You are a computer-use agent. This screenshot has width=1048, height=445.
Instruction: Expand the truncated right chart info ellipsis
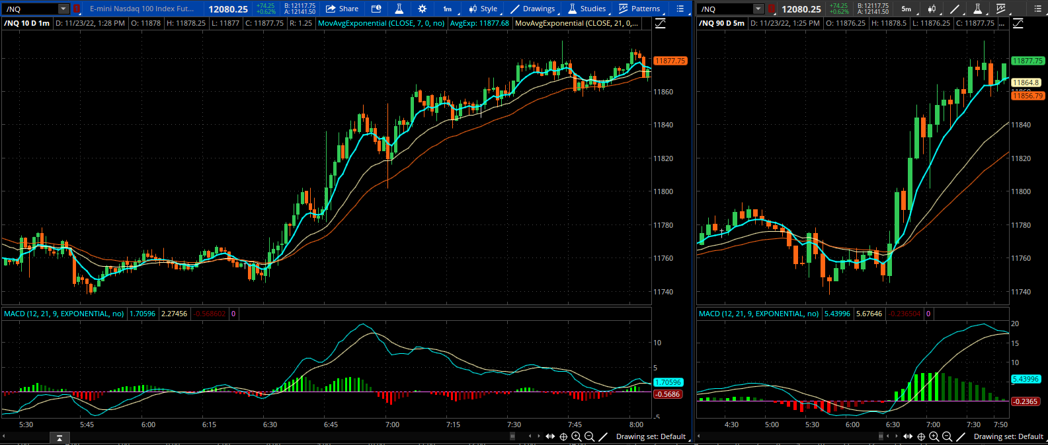(x=1002, y=24)
